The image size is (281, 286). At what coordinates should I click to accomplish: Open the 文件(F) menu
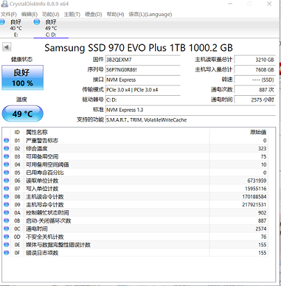click(8, 15)
